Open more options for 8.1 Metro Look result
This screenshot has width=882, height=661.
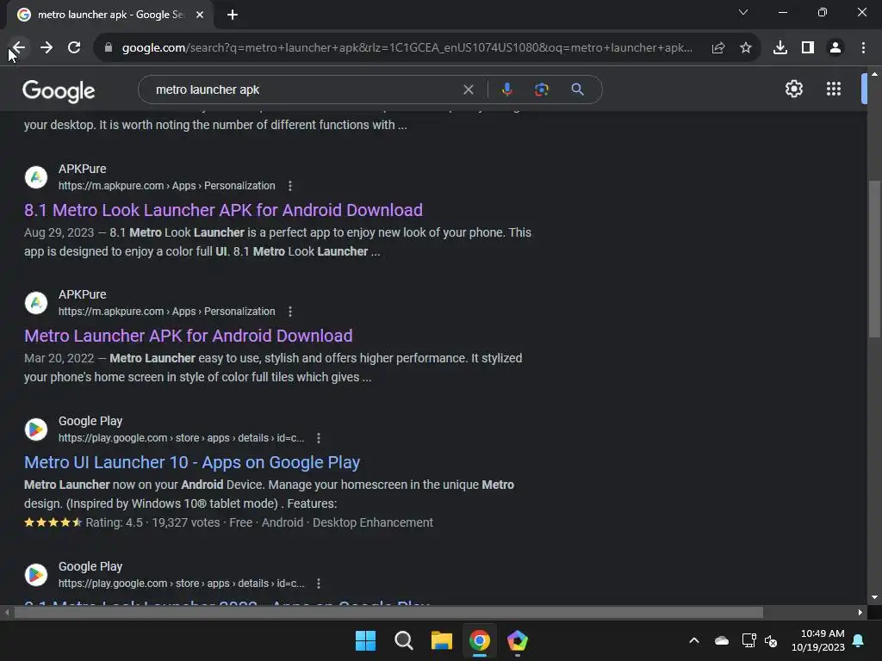point(290,186)
